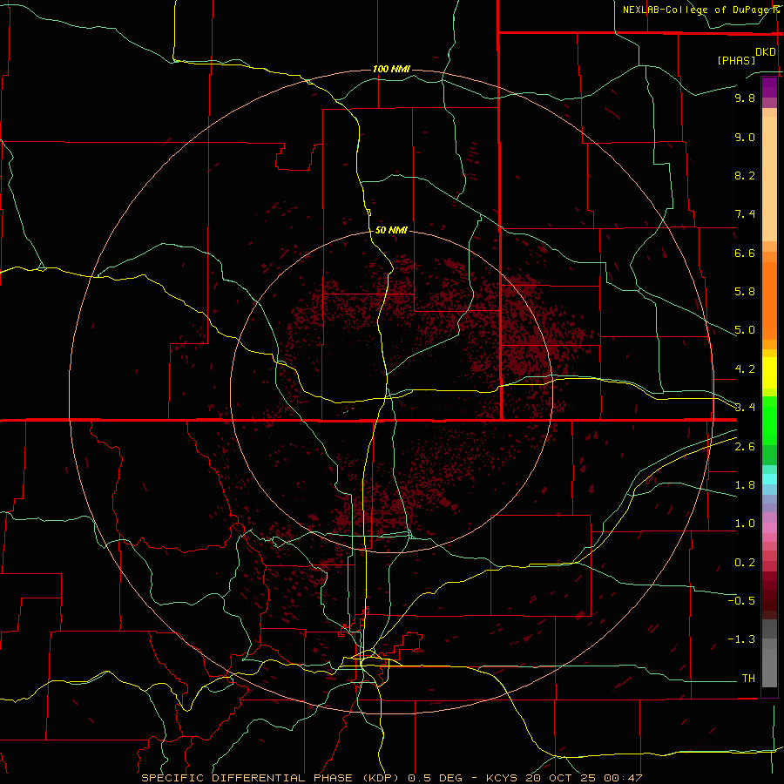
Task: Click the 50 NMI range ring label
Action: 391,230
